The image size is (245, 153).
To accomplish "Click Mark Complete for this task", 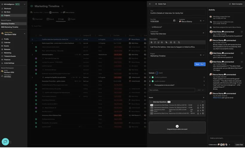I will pos(235,4).
